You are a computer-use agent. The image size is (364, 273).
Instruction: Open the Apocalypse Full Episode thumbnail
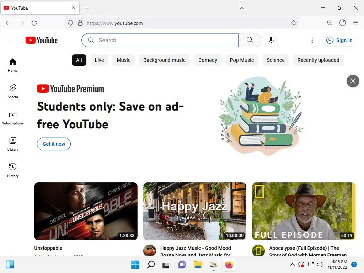click(304, 211)
